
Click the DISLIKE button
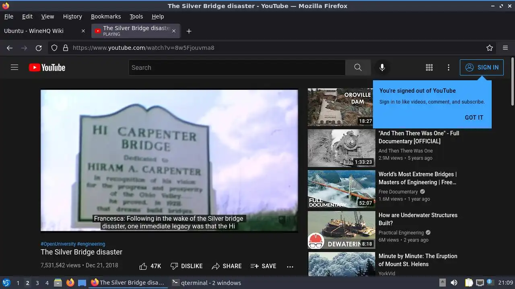coord(186,266)
